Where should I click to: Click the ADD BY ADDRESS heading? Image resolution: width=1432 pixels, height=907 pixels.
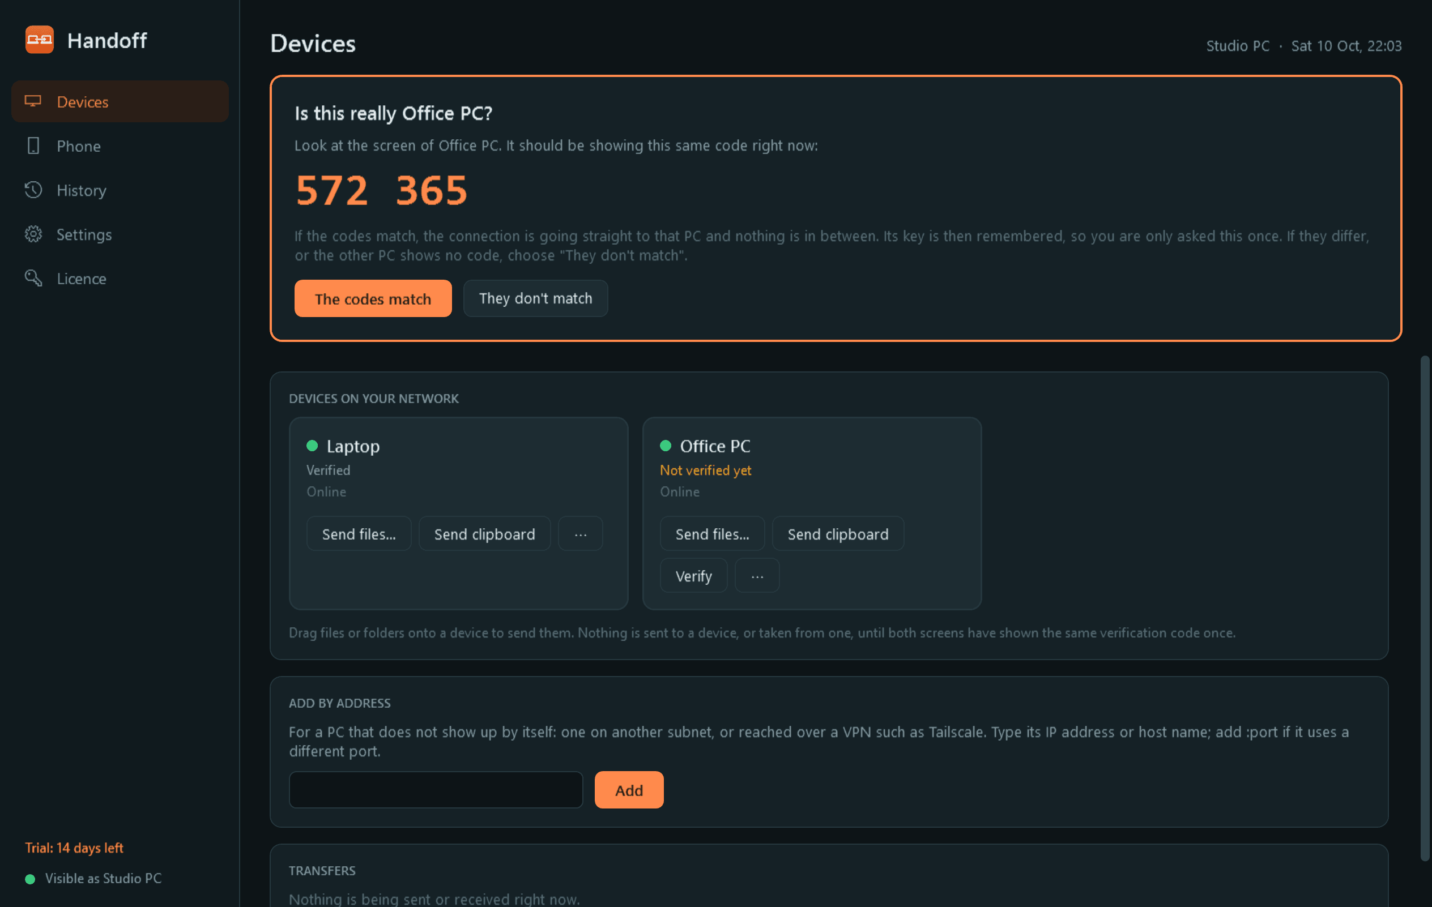click(x=339, y=703)
